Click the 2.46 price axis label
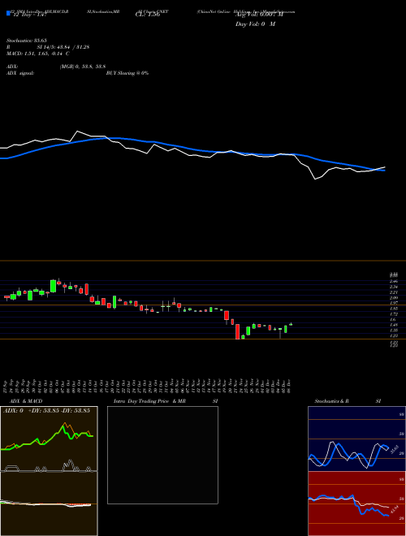406x536 pixels. pos(394,281)
